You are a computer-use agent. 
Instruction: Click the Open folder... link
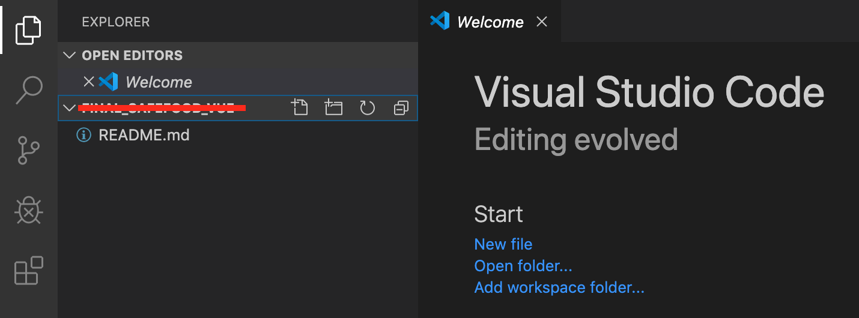tap(523, 266)
